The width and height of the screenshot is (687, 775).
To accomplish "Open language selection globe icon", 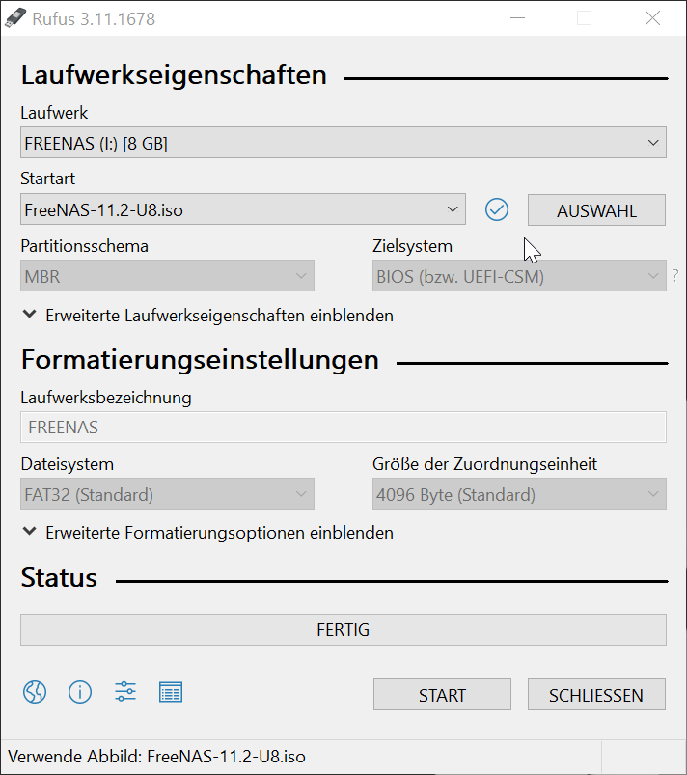I will coord(35,692).
